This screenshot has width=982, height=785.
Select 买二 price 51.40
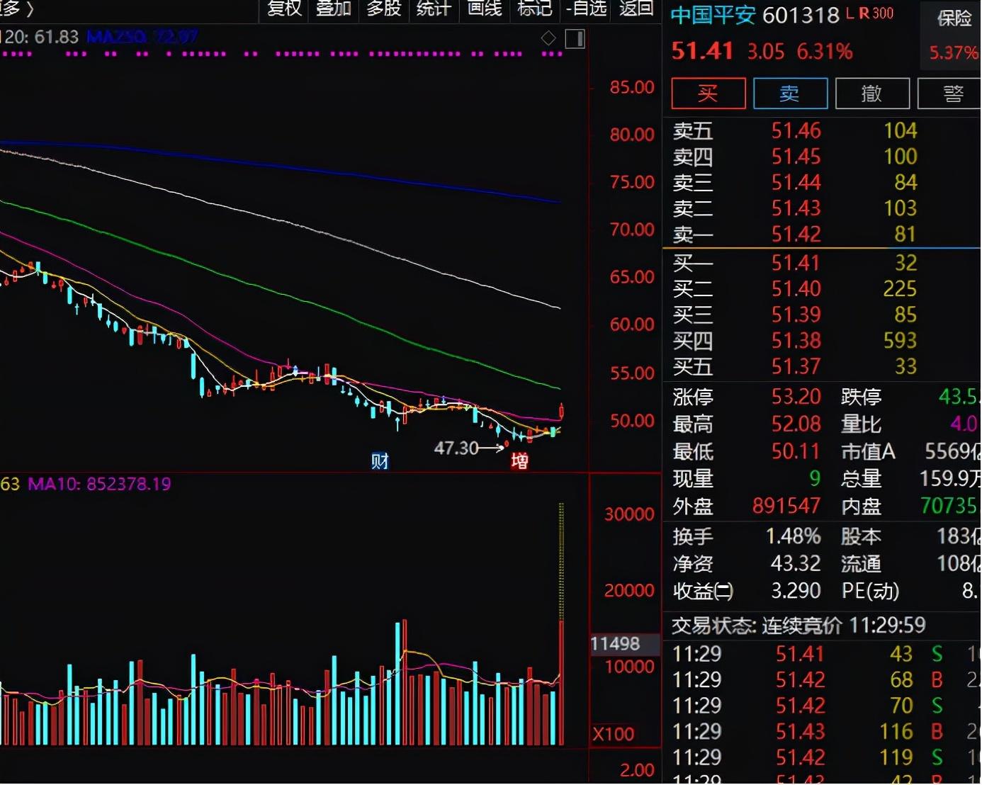point(796,289)
